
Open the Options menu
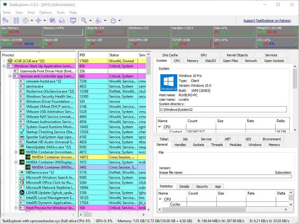pyautogui.click(x=45, y=13)
